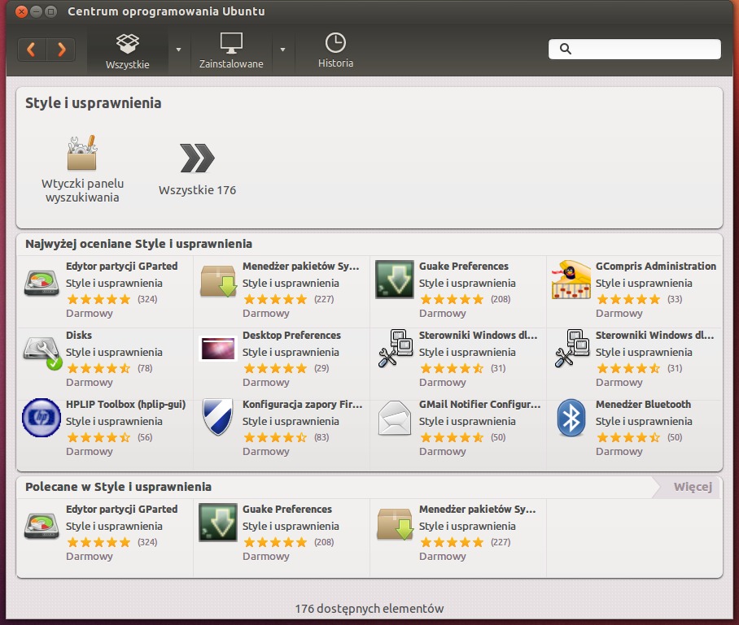The height and width of the screenshot is (625, 739).
Task: Open Menedżer pakietów Sy... title in Najwyżej oceniane
Action: pyautogui.click(x=300, y=266)
